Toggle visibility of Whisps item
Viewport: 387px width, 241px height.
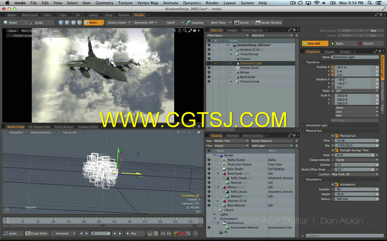pos(209,72)
